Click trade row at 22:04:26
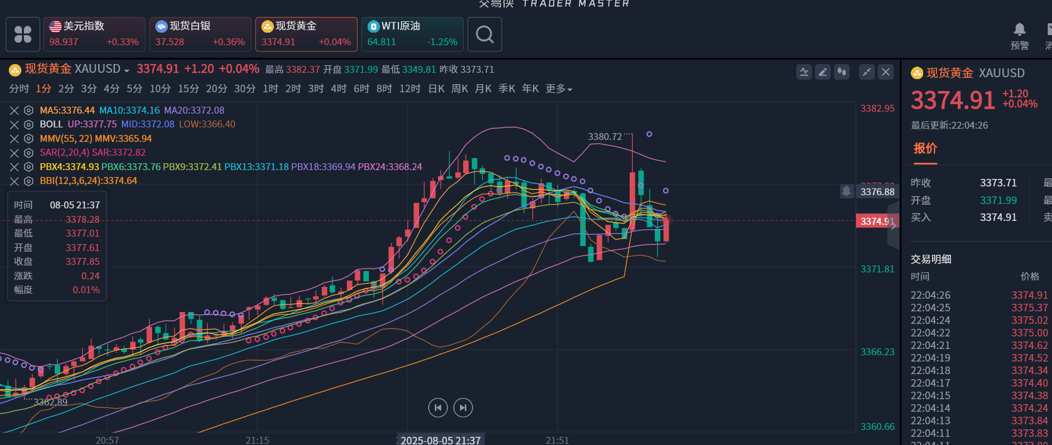The image size is (1052, 445). click(979, 295)
